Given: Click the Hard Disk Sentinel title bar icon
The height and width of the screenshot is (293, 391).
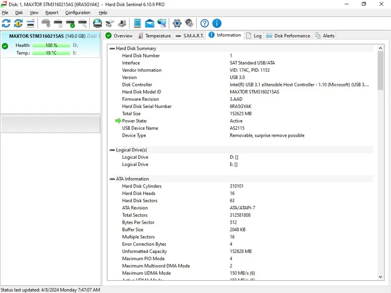Looking at the screenshot, I should tap(4, 4).
